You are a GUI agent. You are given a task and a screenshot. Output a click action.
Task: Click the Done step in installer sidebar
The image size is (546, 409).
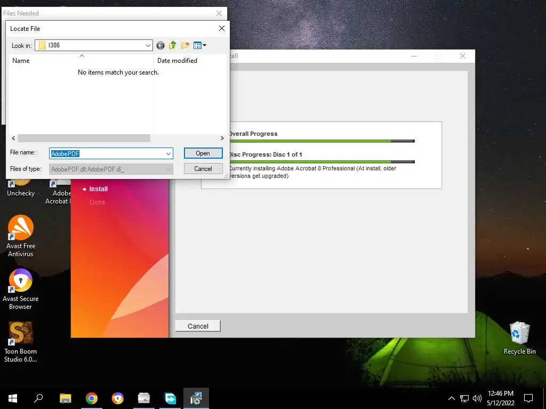pos(97,202)
